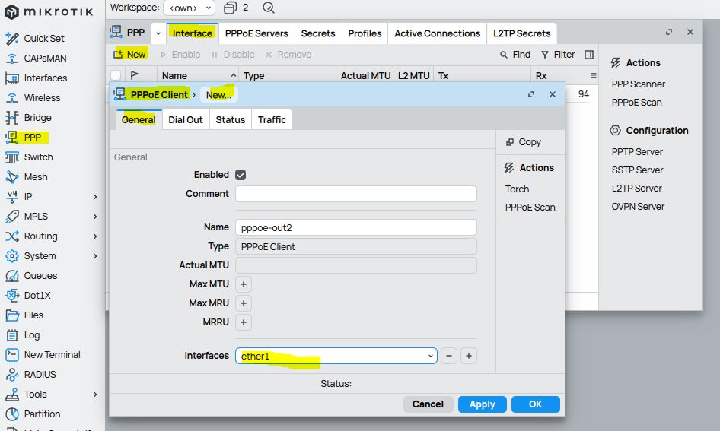
Task: Open the Wireless menu in sidebar
Action: (x=42, y=98)
